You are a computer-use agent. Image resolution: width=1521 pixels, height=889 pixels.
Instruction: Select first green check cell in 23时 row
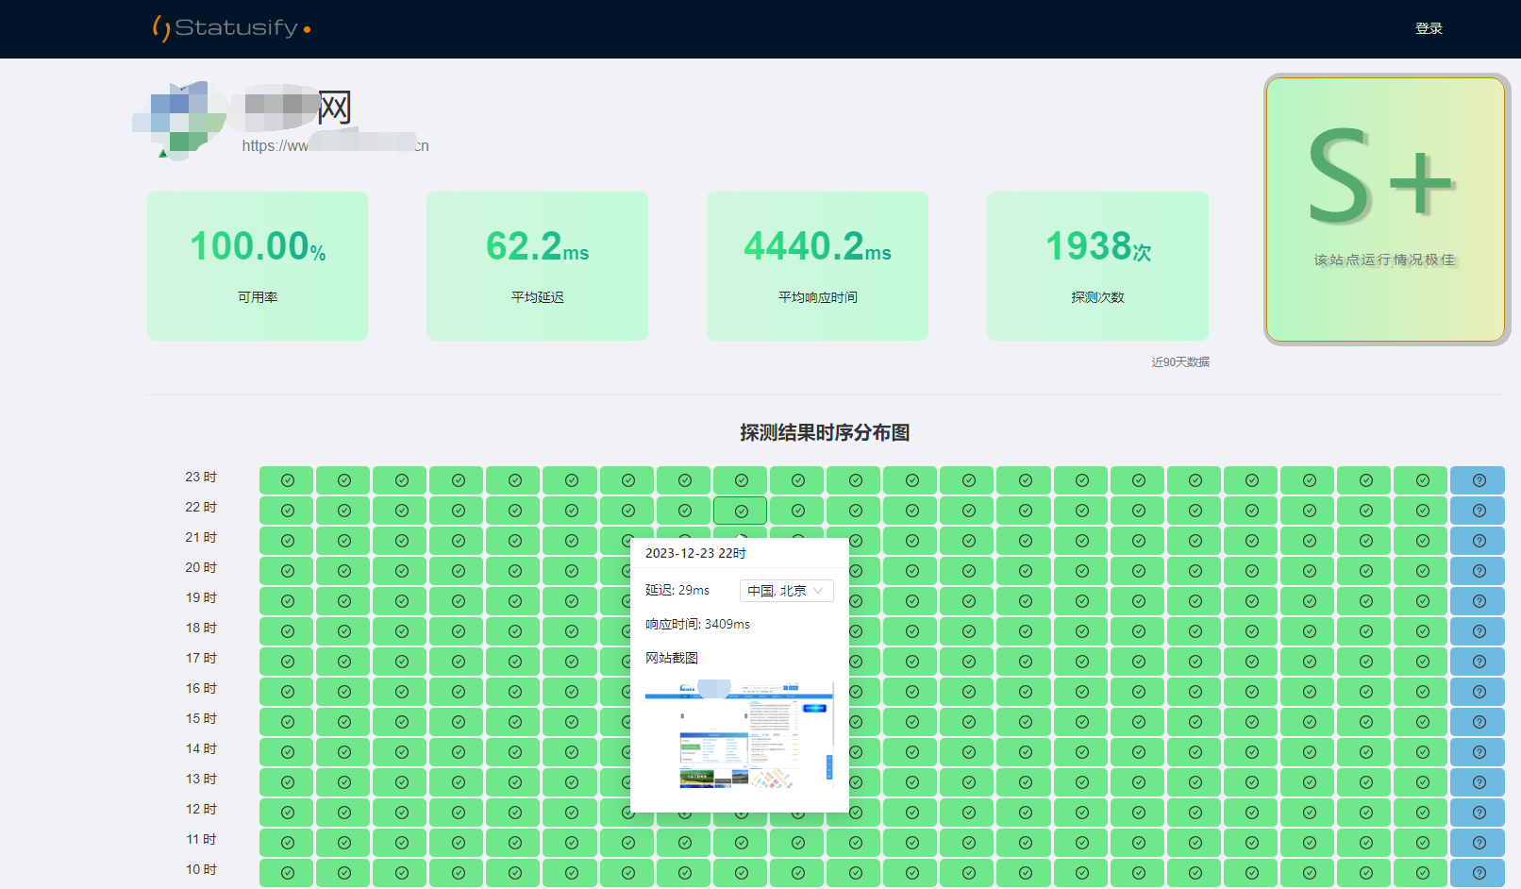click(287, 480)
